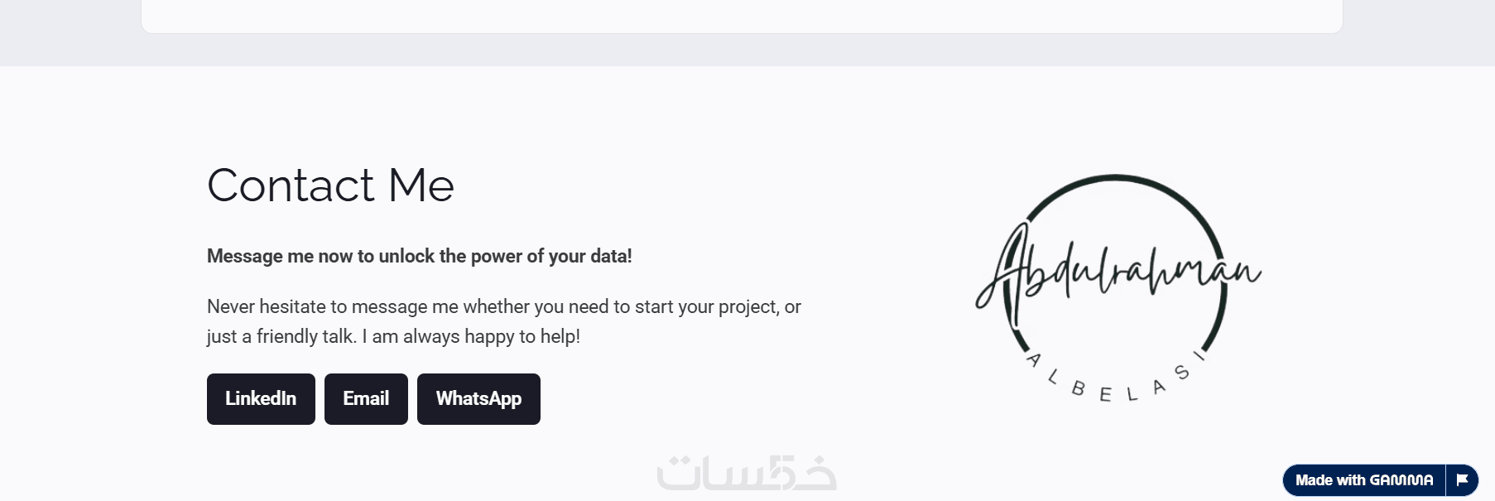
Task: Click the GAMMA wordmark in the badge
Action: (1401, 480)
